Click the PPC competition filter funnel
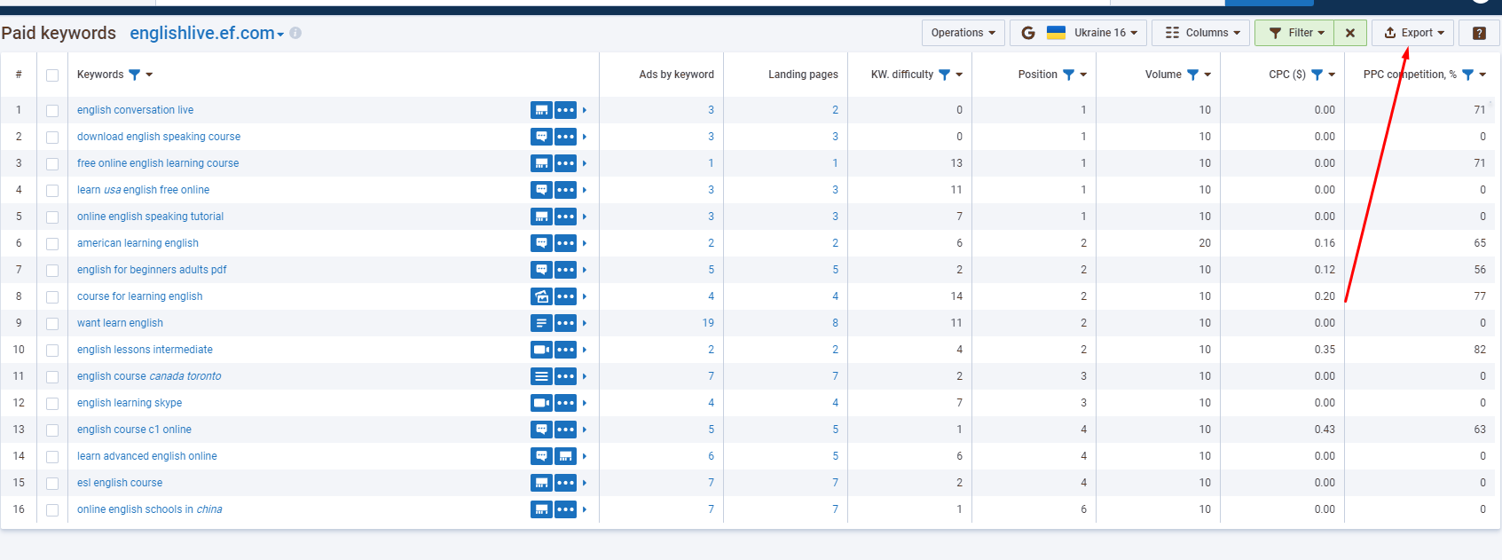Viewport: 1502px width, 560px height. click(1468, 75)
